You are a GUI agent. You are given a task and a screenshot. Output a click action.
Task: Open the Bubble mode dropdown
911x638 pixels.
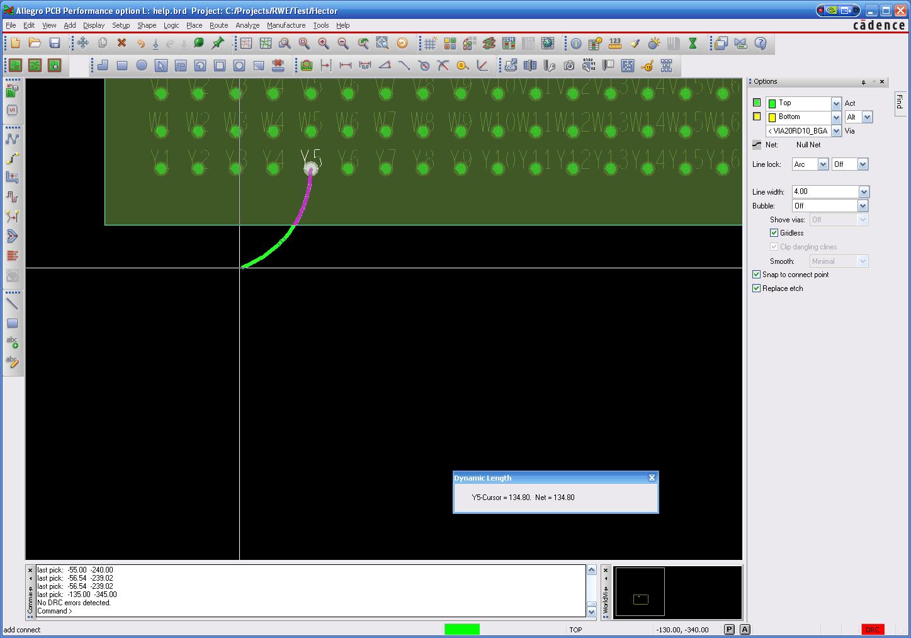(x=863, y=206)
